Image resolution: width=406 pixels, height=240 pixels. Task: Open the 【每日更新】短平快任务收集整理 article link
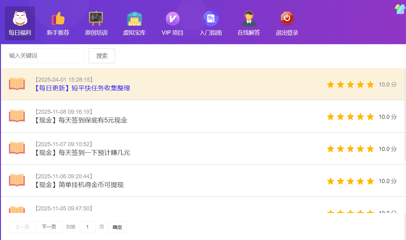point(82,88)
